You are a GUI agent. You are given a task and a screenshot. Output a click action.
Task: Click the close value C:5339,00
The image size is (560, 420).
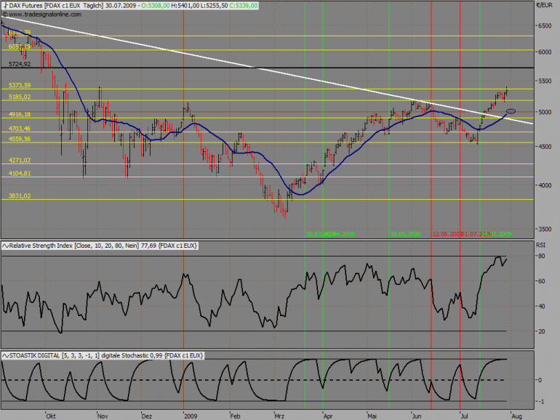coord(243,6)
